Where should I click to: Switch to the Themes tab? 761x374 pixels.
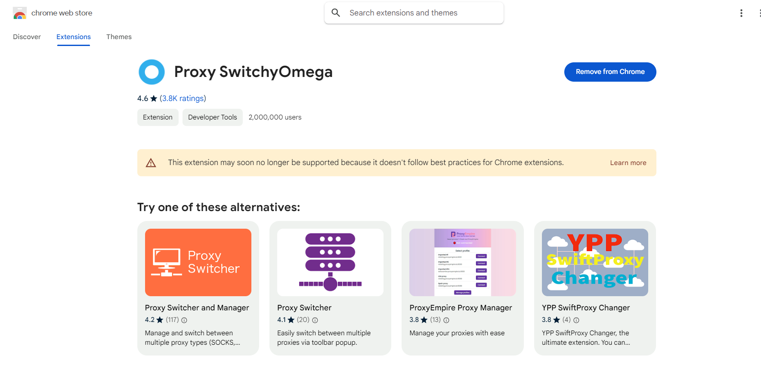pos(119,37)
